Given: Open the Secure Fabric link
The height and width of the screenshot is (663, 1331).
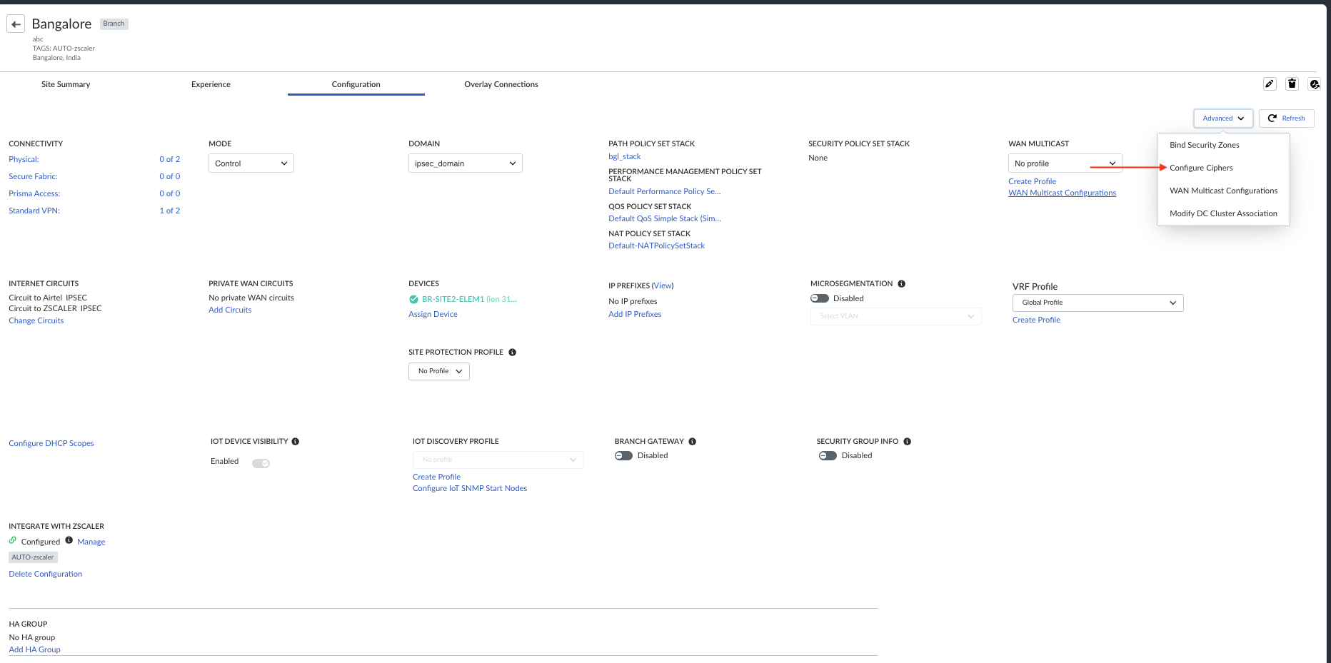Looking at the screenshot, I should (x=33, y=176).
